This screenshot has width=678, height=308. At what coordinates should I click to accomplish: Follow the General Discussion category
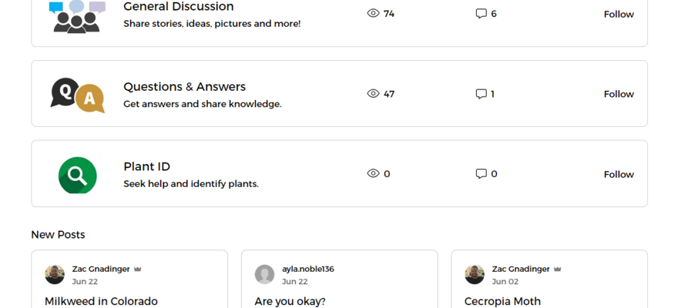point(619,14)
